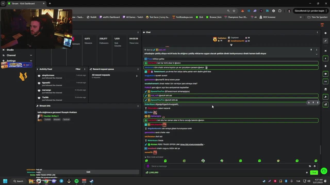Viewport: 330px width, 185px height.
Task: Click the green Chat send button
Action: tap(314, 173)
